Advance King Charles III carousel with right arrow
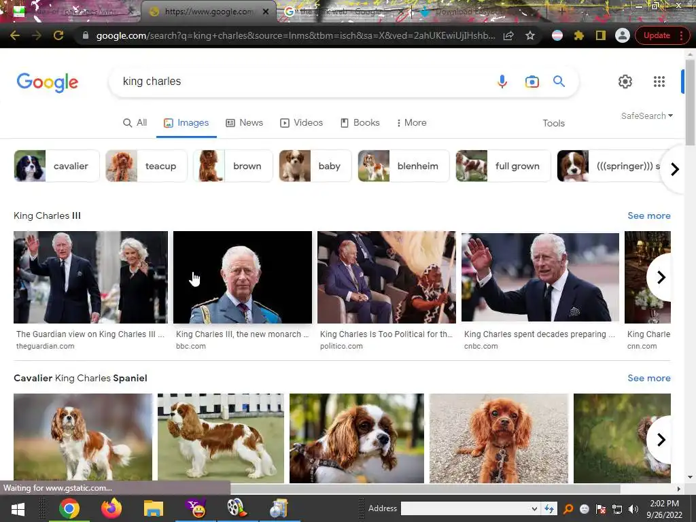The height and width of the screenshot is (522, 696). click(x=661, y=277)
